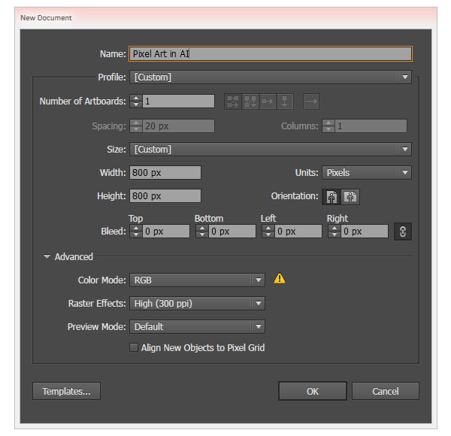Viewport: 451px width, 436px height.
Task: Click the Bottom bleed stepper arrows
Action: 202,232
